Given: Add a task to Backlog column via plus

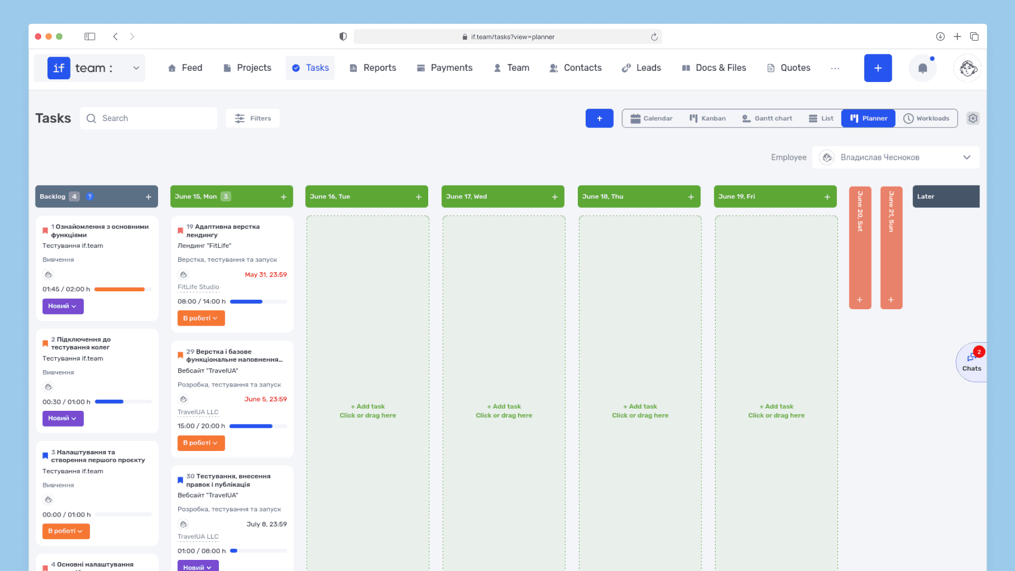Looking at the screenshot, I should (x=149, y=197).
